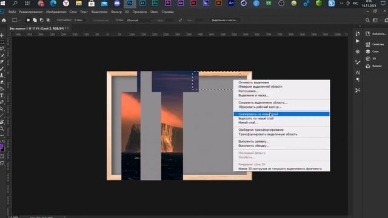
Task: Select the Move tool
Action: 2,35
